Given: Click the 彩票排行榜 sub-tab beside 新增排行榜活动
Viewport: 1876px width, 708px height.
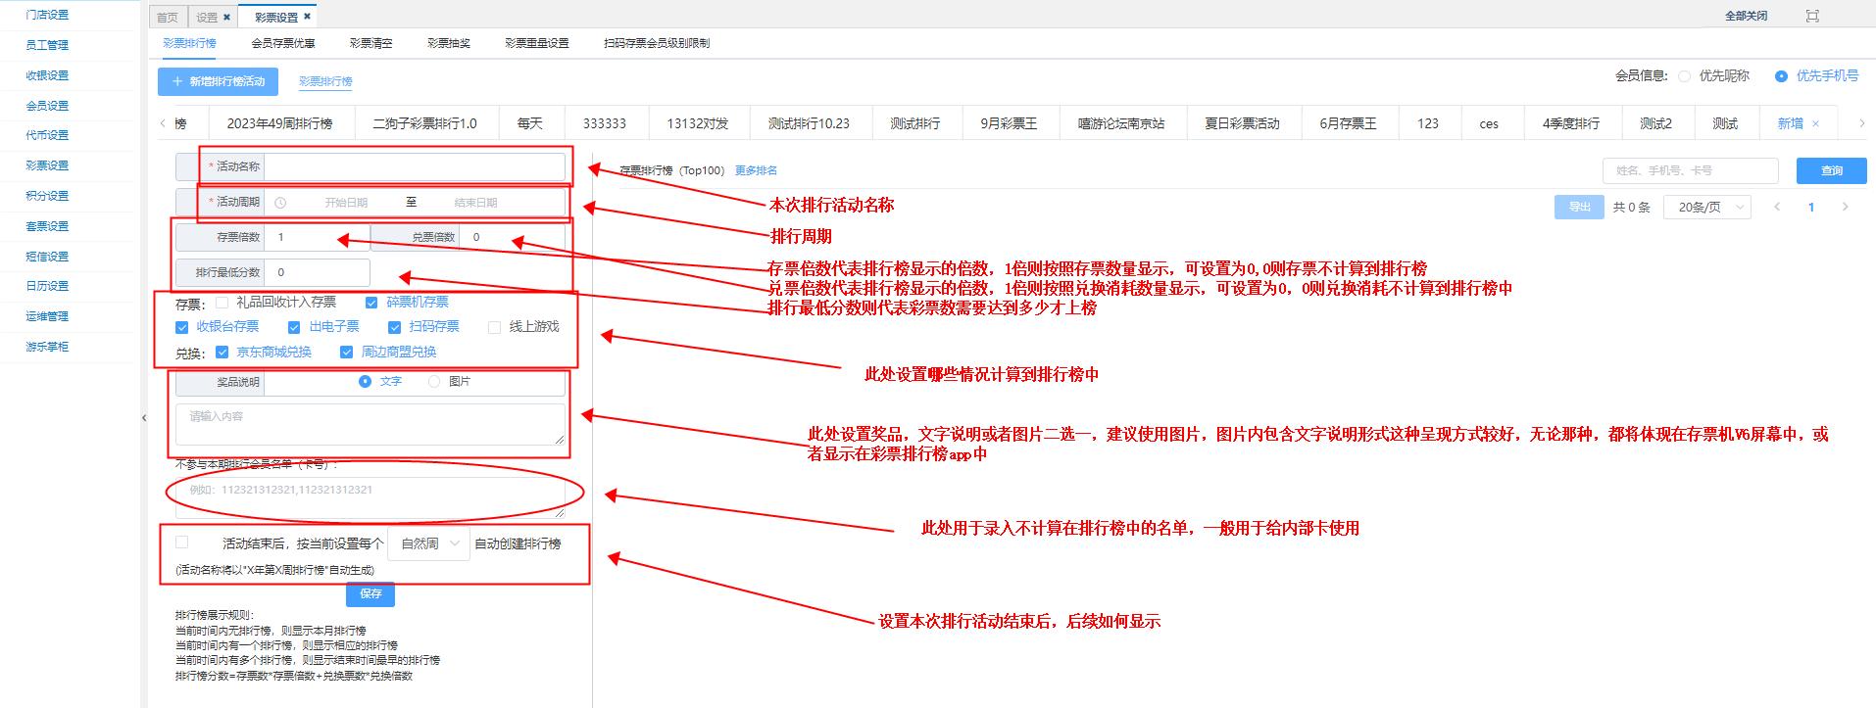Looking at the screenshot, I should pyautogui.click(x=325, y=81).
